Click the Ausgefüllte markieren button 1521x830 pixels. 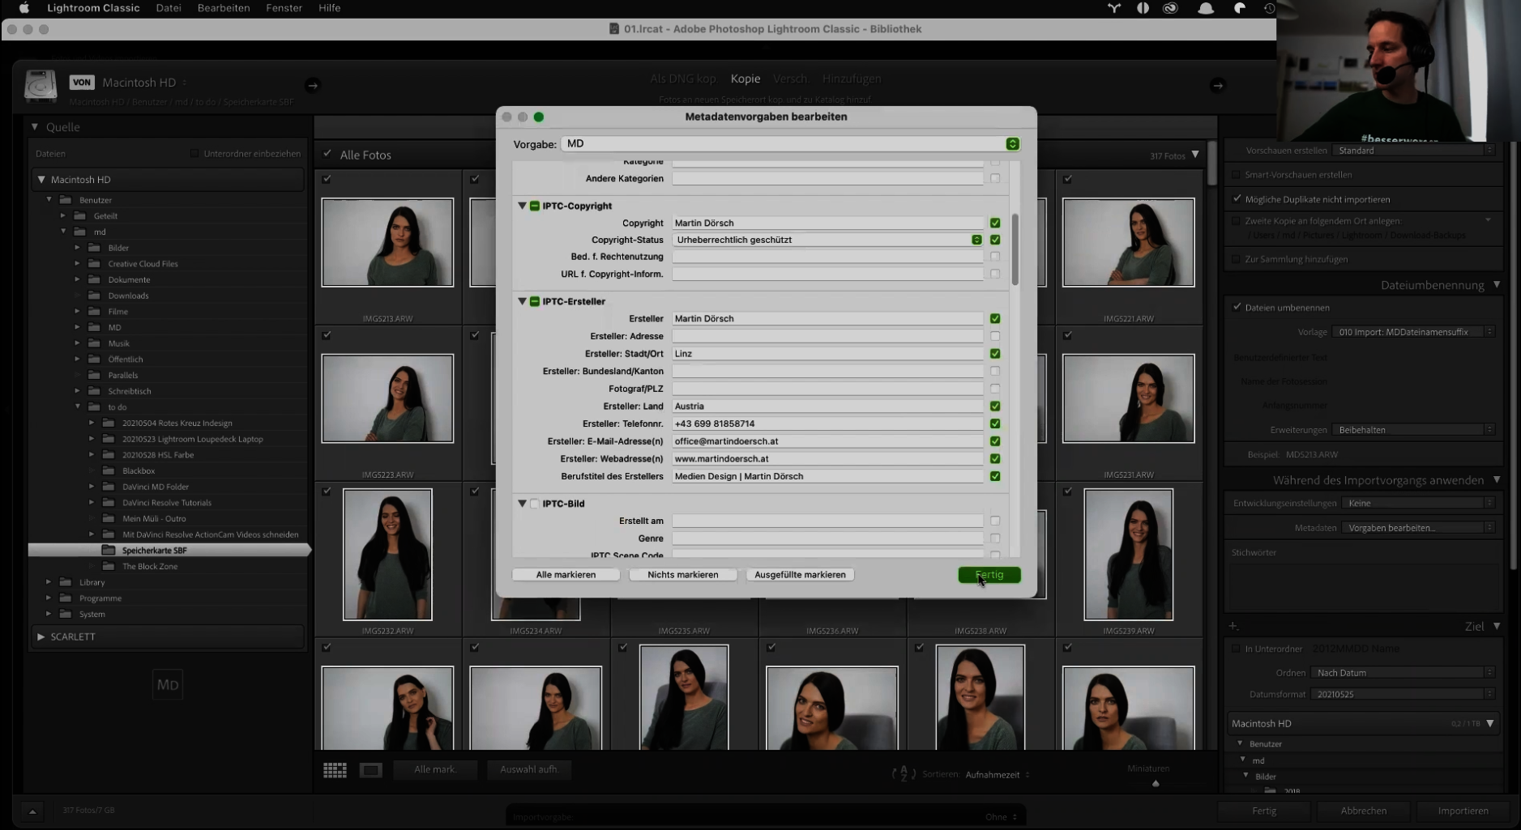tap(800, 575)
